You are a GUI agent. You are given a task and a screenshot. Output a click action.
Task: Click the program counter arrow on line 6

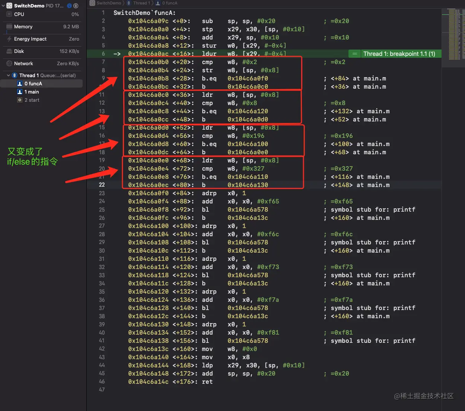(117, 54)
